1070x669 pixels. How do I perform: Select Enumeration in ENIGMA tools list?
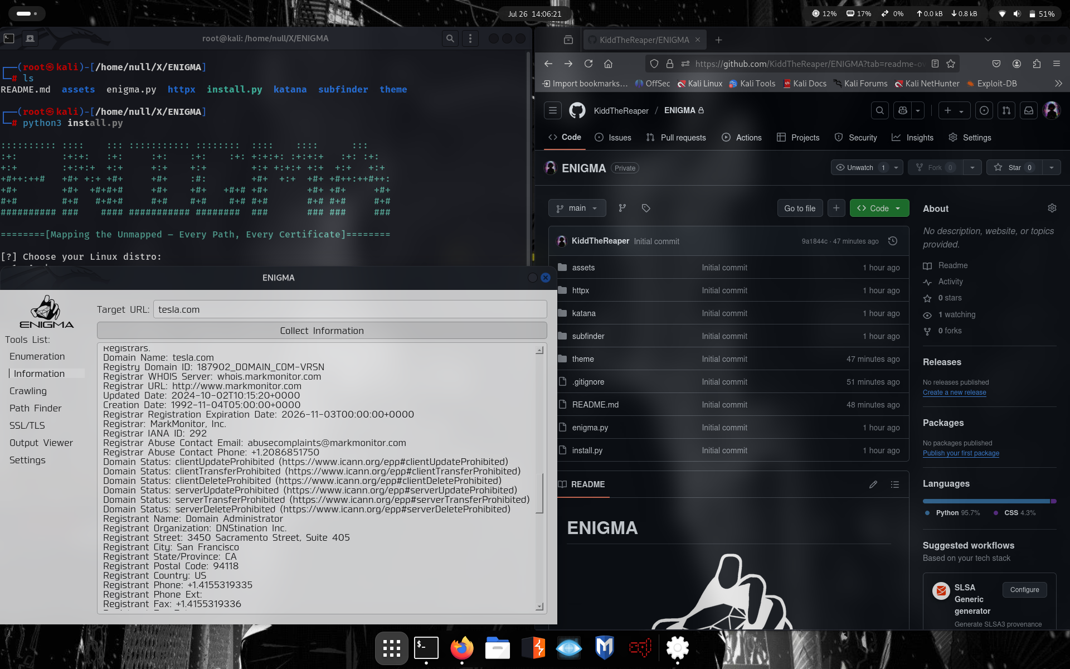pos(37,356)
